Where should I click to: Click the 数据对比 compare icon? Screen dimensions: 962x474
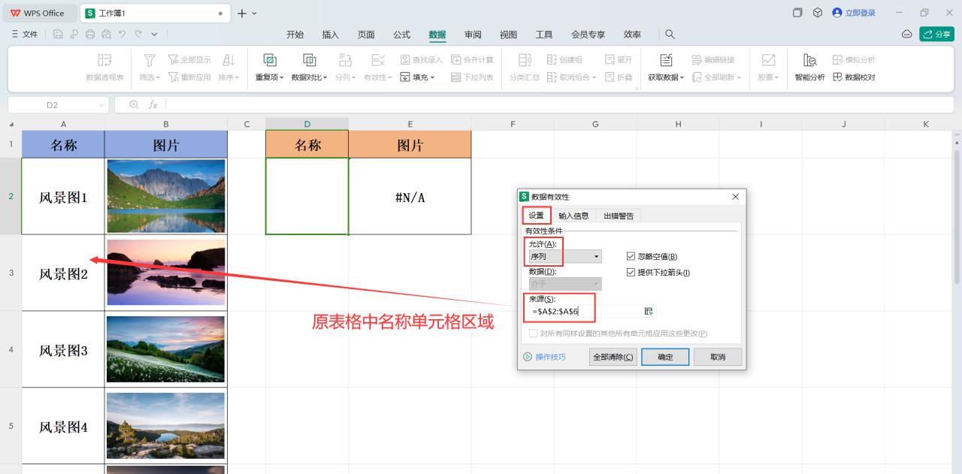coord(309,60)
